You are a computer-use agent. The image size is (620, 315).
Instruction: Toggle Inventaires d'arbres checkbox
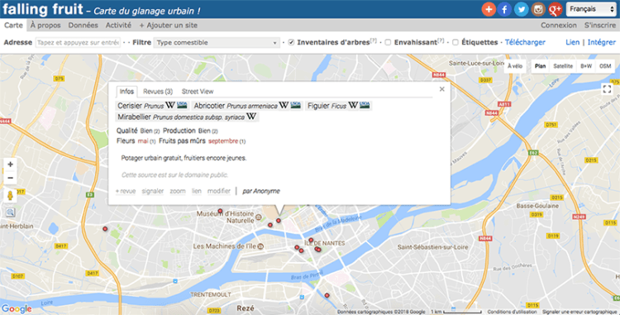pos(291,42)
